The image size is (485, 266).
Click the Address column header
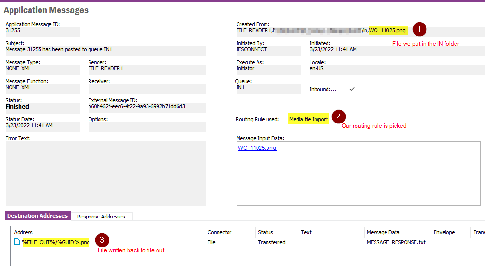23,232
